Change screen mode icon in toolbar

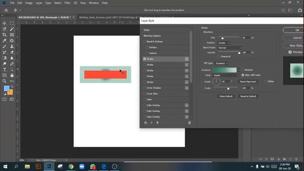(12, 99)
